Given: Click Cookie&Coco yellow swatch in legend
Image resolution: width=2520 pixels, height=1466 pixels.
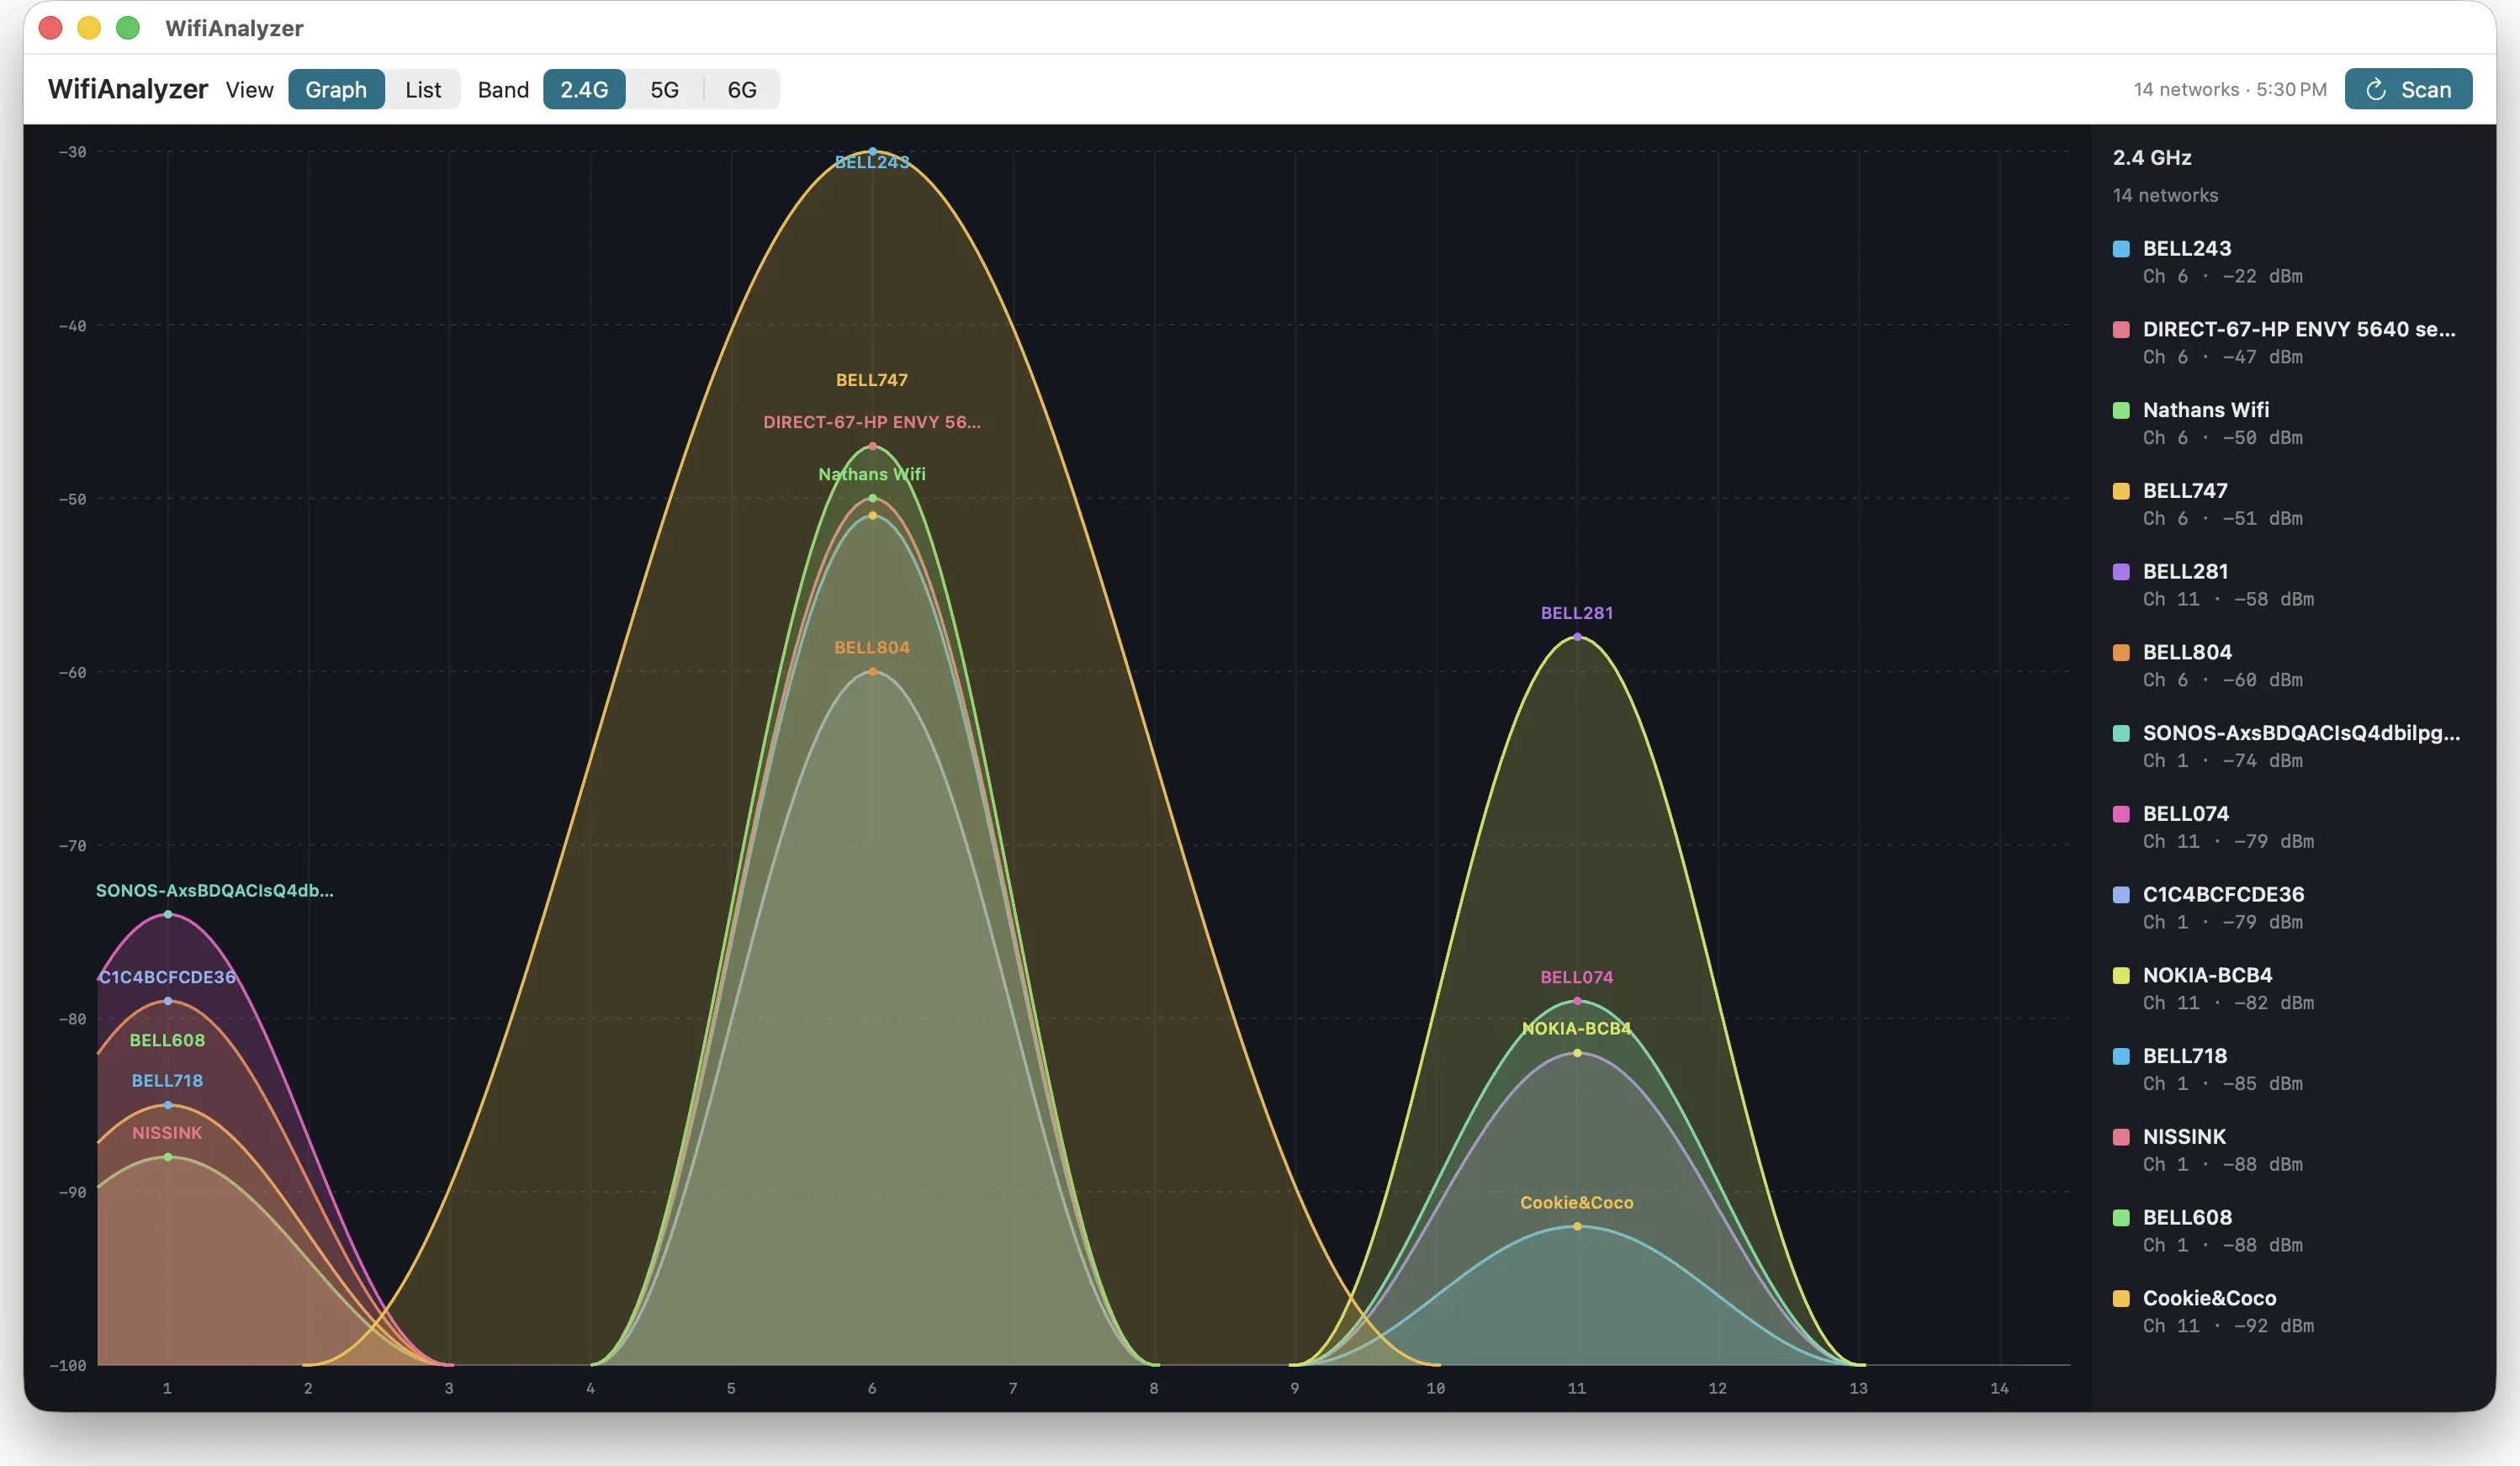Looking at the screenshot, I should click(2120, 1298).
